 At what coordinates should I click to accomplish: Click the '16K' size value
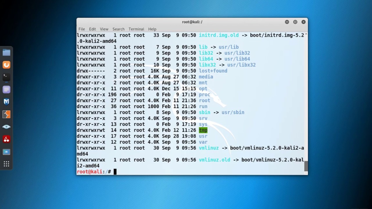(x=155, y=71)
